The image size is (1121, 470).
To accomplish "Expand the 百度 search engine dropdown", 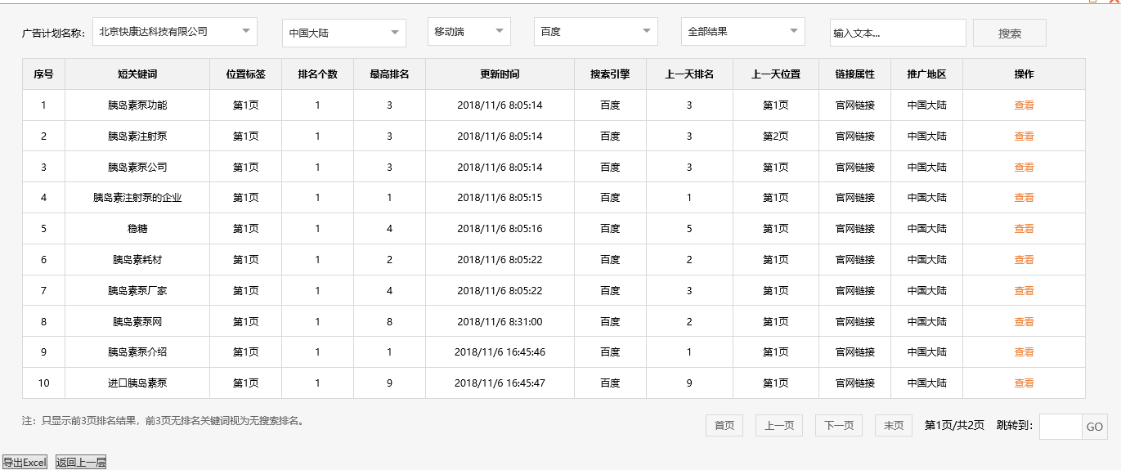I will point(596,32).
